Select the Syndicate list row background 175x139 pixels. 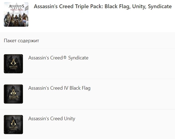click(87, 64)
